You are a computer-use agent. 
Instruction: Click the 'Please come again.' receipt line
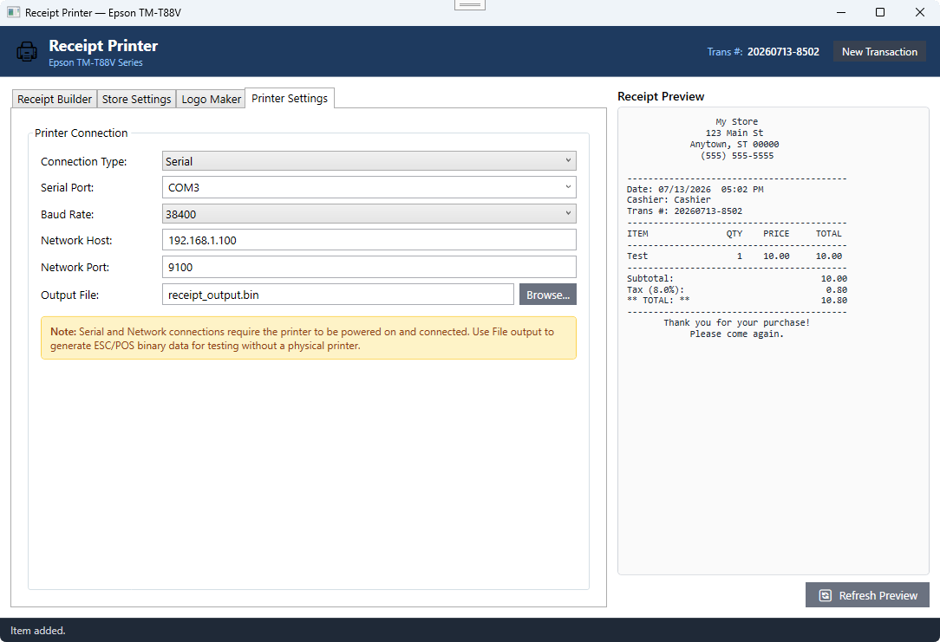click(736, 334)
